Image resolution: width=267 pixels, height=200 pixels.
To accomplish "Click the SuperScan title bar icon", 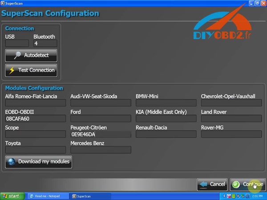I will (3, 3).
